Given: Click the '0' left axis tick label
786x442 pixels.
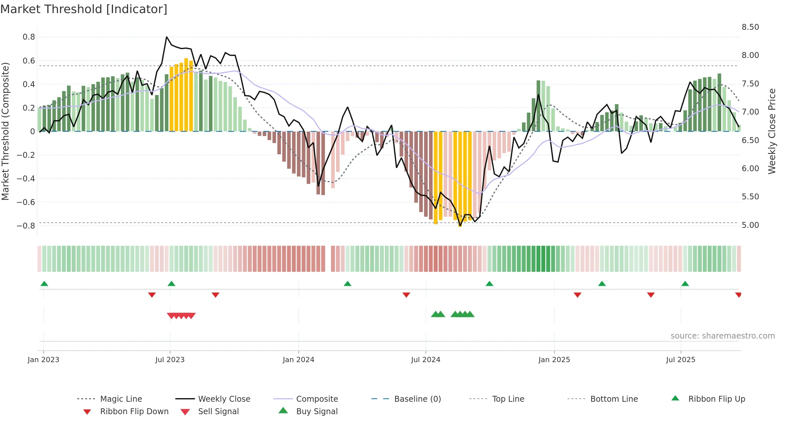Looking at the screenshot, I should point(32,132).
